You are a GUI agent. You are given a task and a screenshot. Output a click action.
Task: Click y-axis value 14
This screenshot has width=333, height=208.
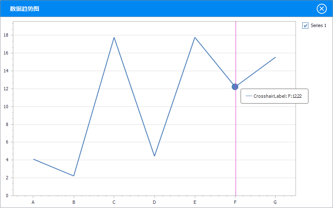click(6, 71)
